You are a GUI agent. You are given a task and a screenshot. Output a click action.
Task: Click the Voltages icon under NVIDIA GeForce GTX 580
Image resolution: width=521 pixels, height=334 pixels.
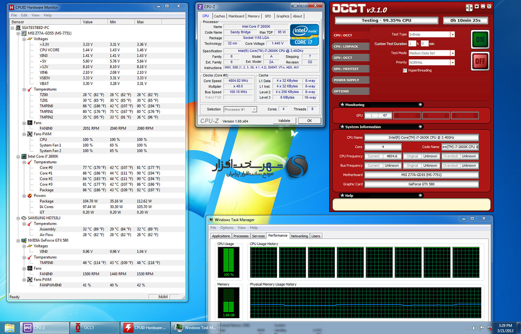tap(29, 246)
